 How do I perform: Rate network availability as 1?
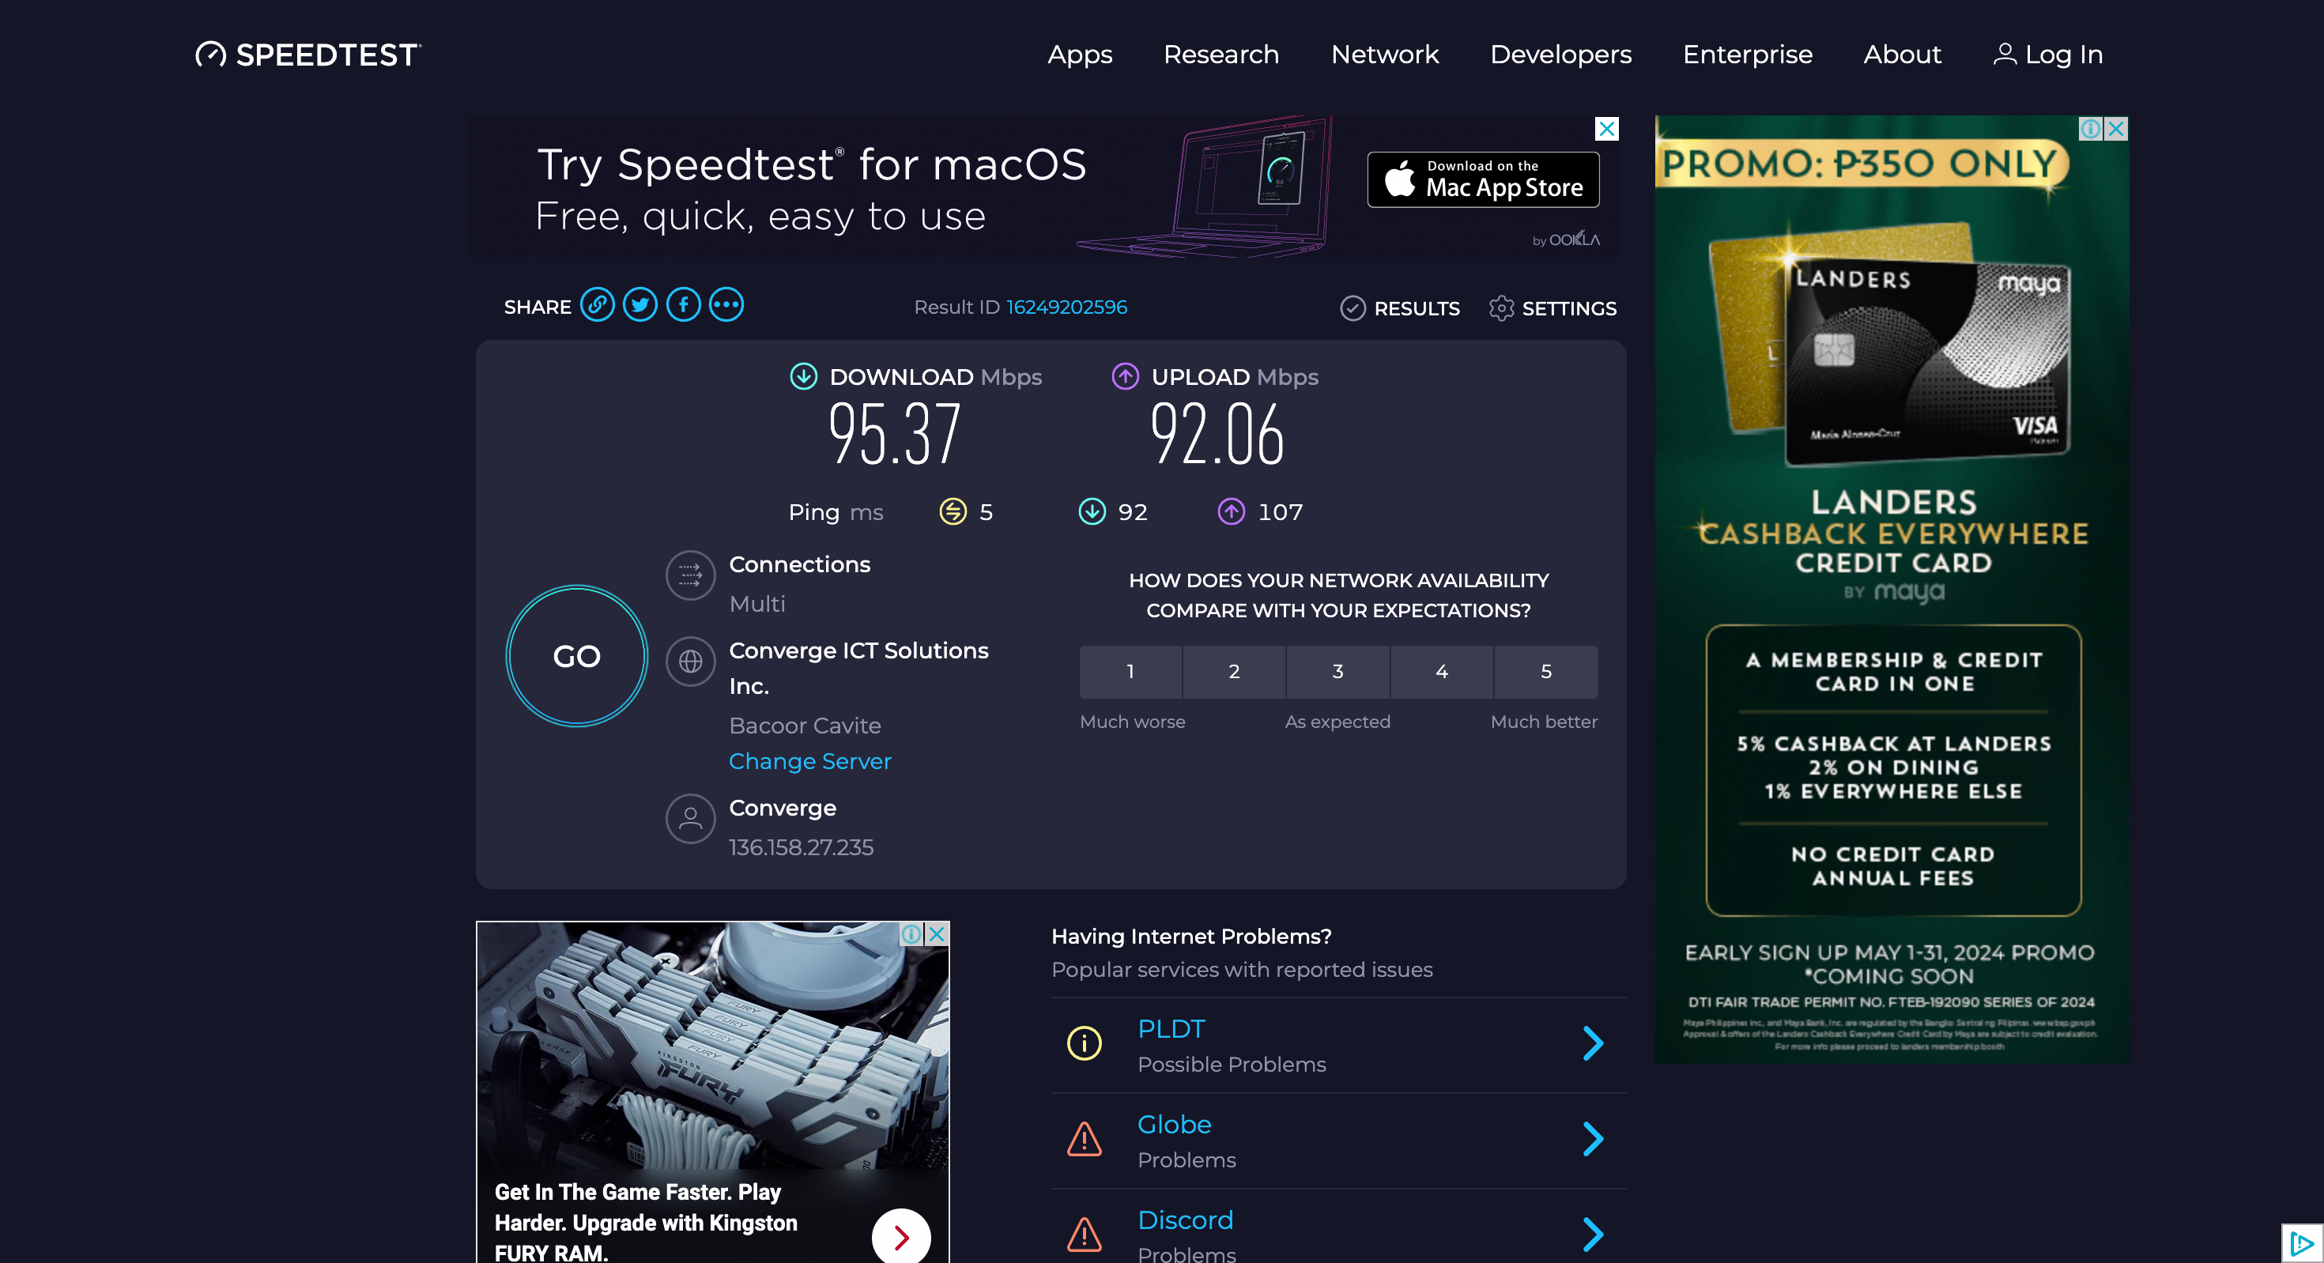click(x=1130, y=671)
